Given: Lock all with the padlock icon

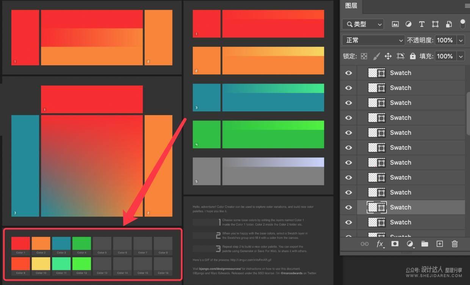Looking at the screenshot, I should 413,56.
